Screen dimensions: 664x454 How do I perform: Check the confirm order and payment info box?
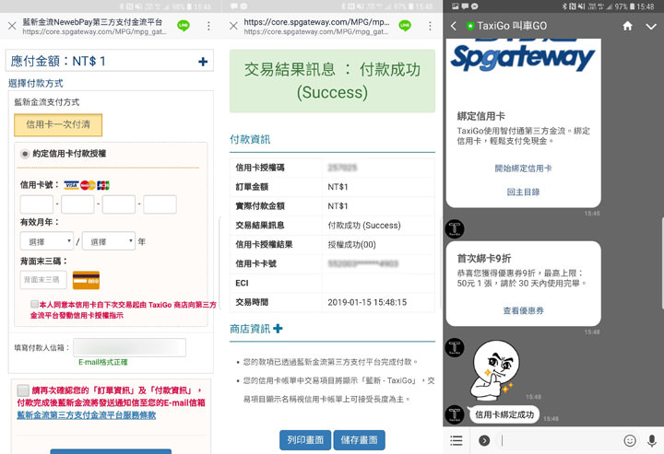coord(23,390)
